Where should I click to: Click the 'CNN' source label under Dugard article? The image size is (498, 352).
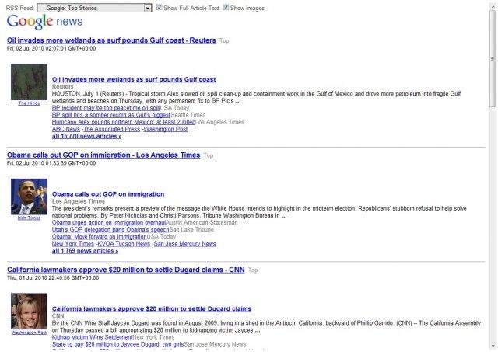click(58, 316)
